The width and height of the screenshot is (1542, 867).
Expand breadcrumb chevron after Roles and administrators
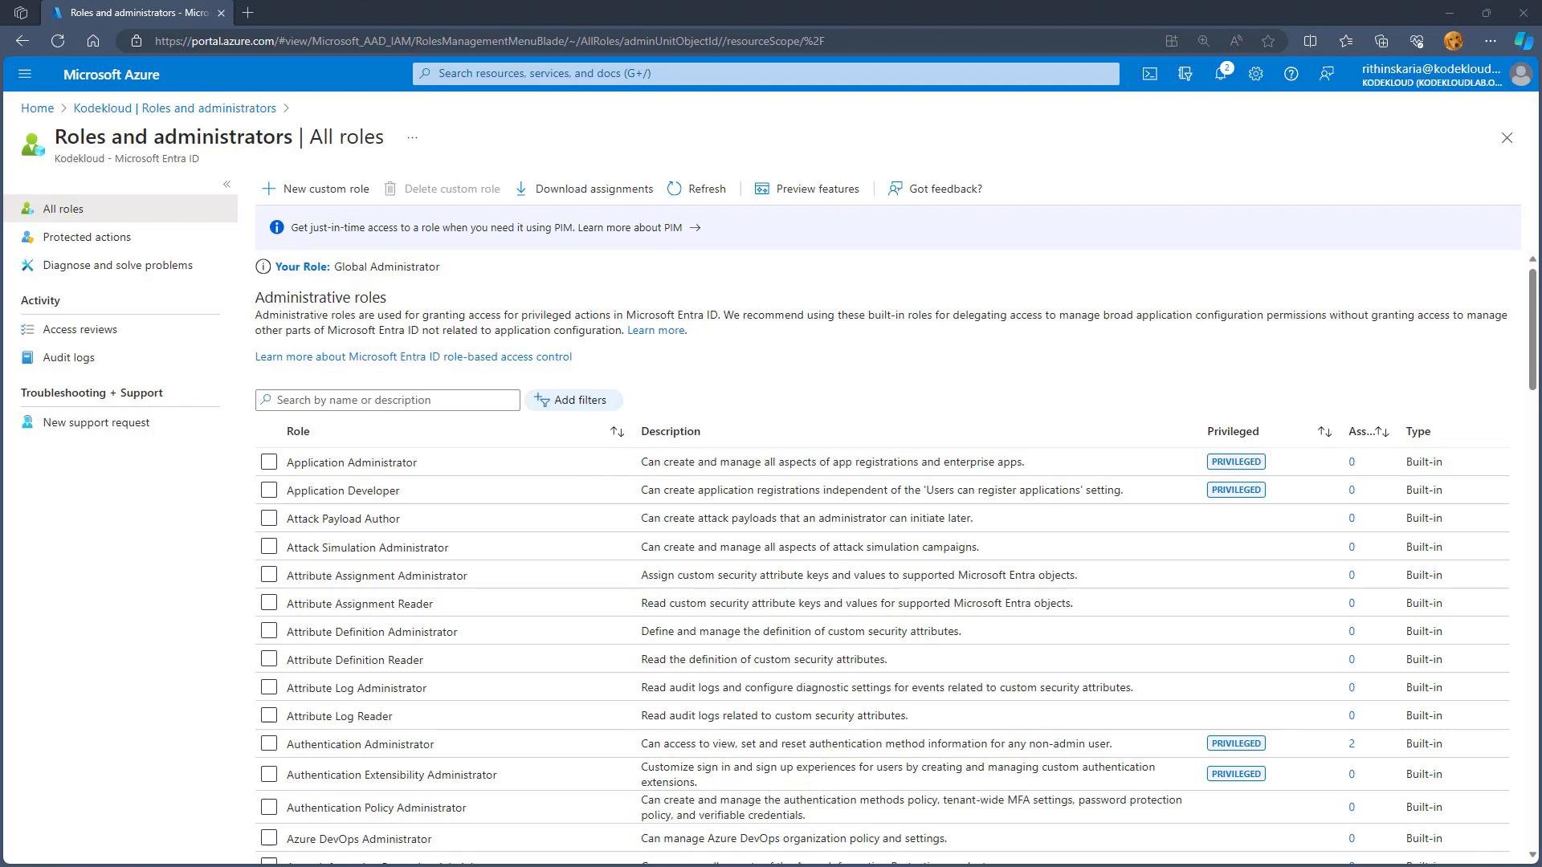click(286, 108)
